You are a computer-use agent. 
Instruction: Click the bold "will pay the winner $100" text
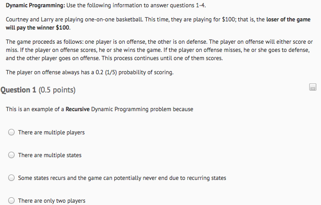point(37,28)
